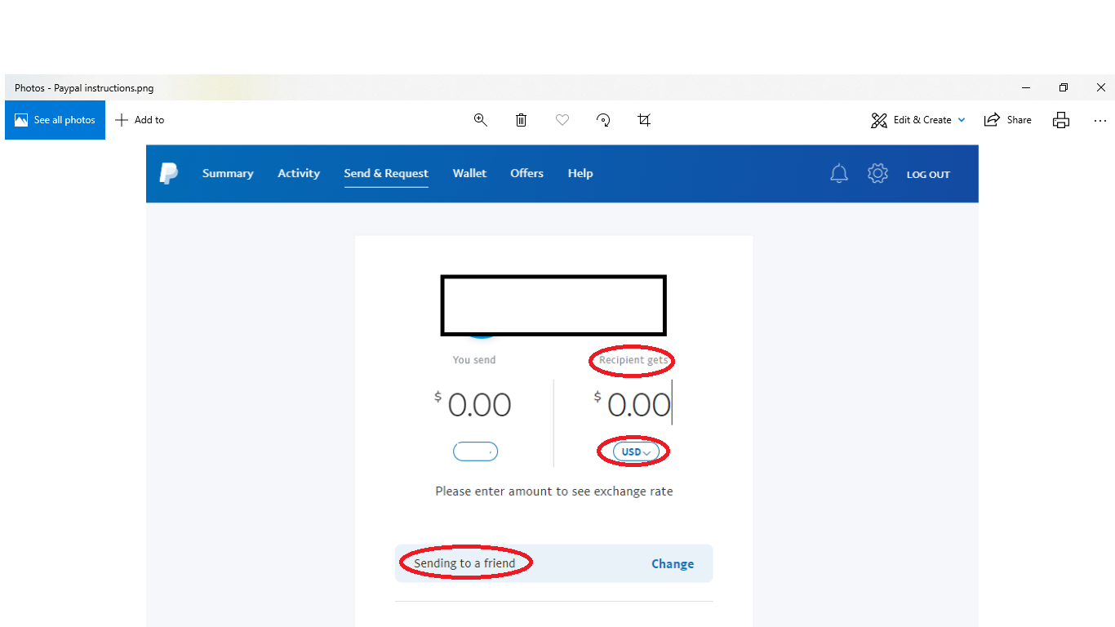
Task: Click the 'Sending to a friend' text
Action: [x=464, y=563]
